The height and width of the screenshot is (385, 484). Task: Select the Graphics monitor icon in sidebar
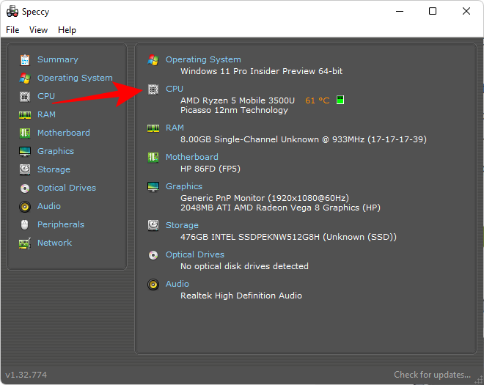[25, 151]
